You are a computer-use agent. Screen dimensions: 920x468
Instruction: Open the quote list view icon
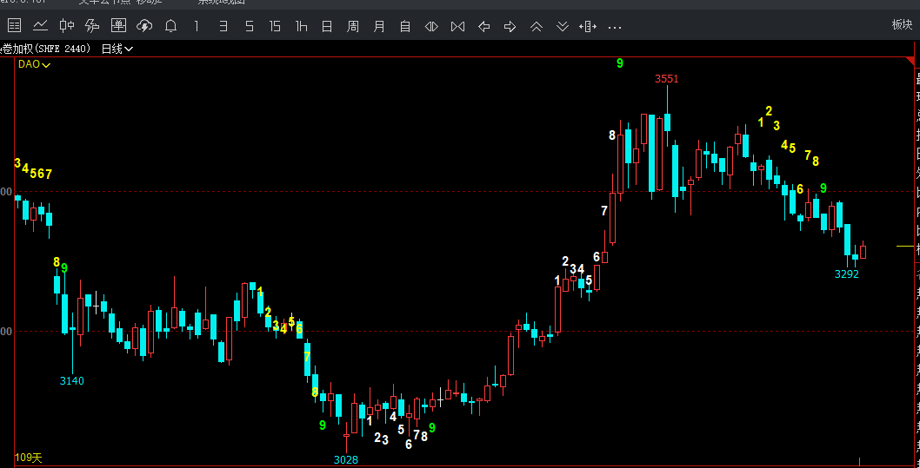click(14, 26)
